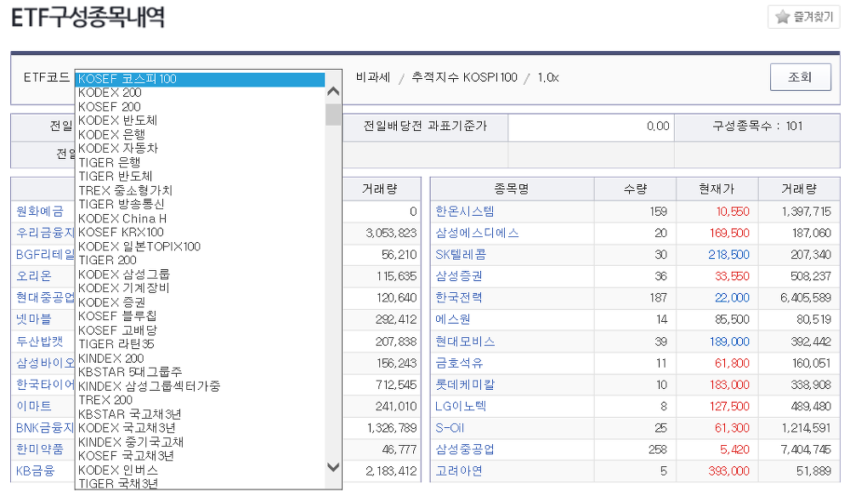Open the 한미약품 stock link

point(40,449)
